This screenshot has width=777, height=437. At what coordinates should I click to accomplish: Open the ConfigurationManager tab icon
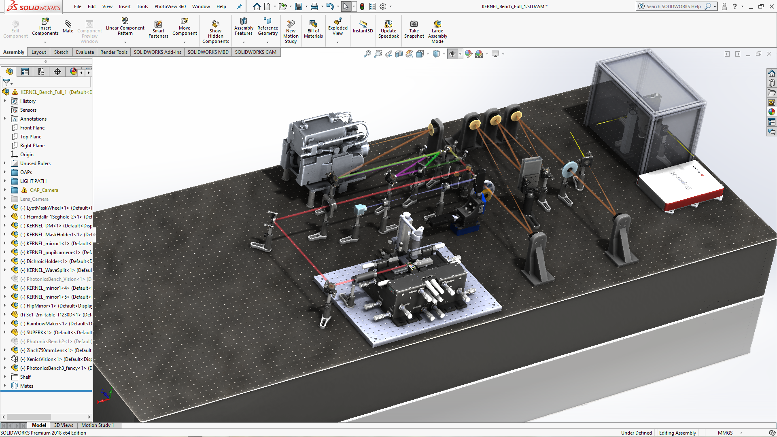coord(41,72)
